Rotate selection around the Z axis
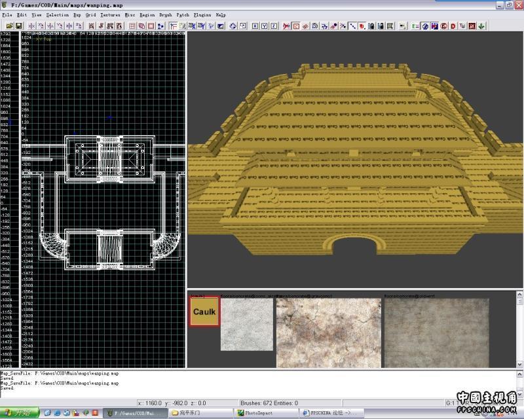Screen dimensions: 524x419 (79, 26)
